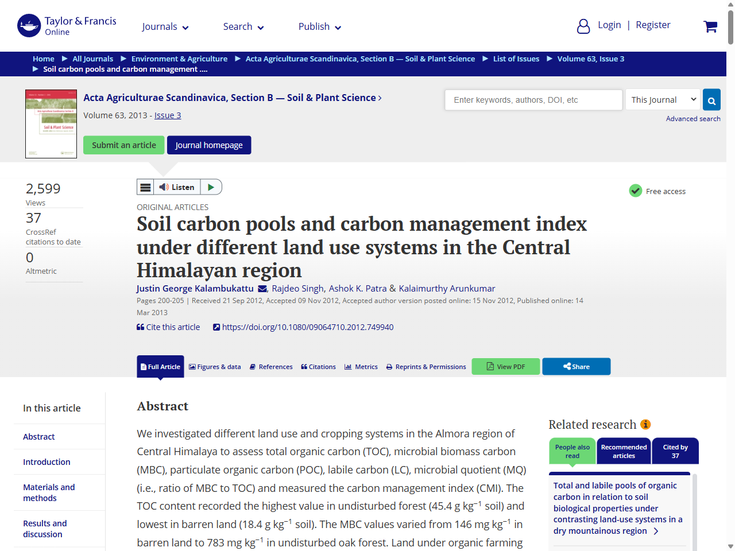Click author Rajdeo Singh
The height and width of the screenshot is (551, 735).
pos(298,289)
